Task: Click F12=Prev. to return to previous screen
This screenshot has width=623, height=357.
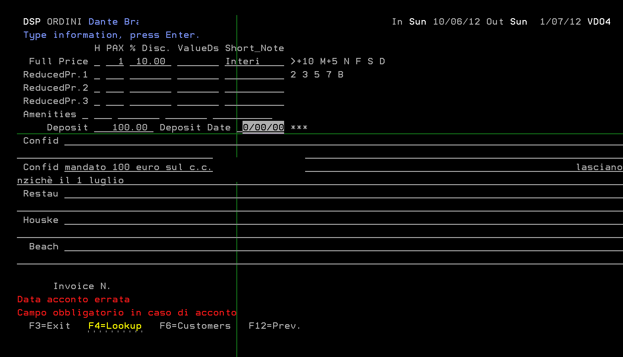Action: pos(274,326)
